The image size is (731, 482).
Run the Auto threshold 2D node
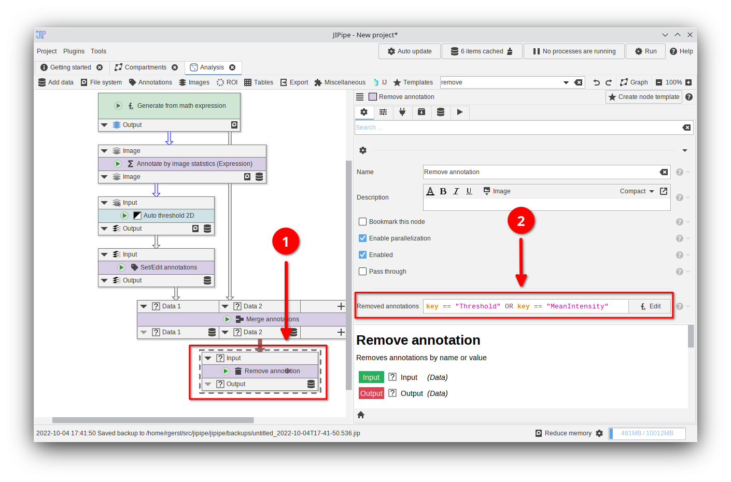[124, 216]
